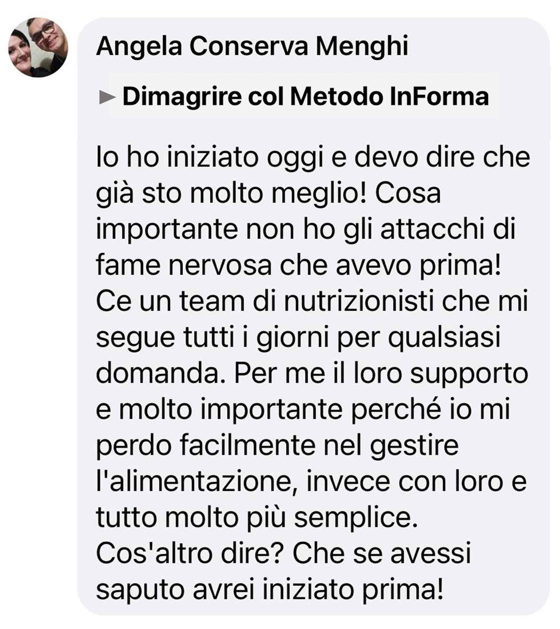Click the word 'InForma' in the group title
Image resolution: width=560 pixels, height=629 pixels.
[439, 96]
